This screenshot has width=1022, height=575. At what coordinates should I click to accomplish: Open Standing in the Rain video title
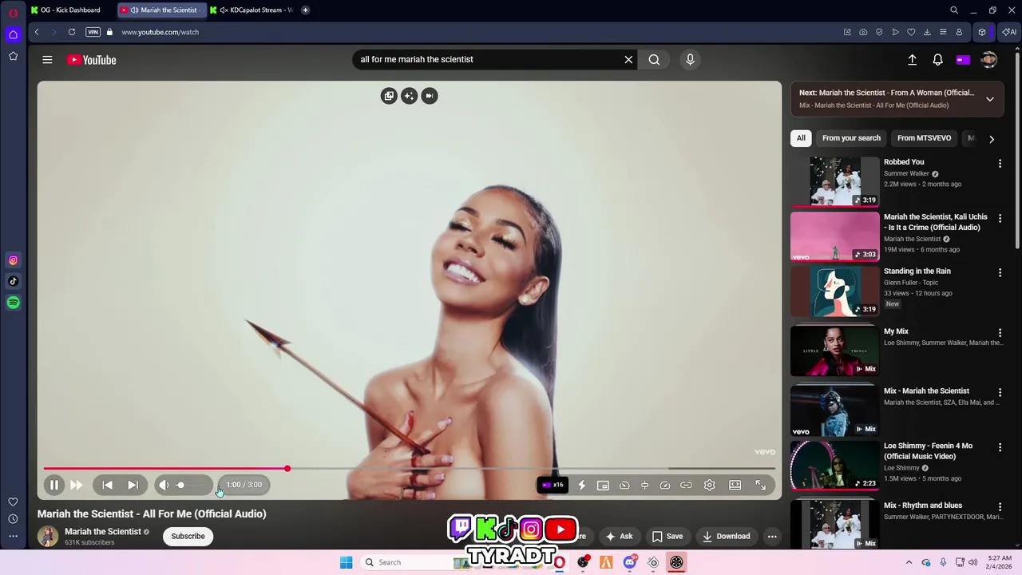point(917,272)
